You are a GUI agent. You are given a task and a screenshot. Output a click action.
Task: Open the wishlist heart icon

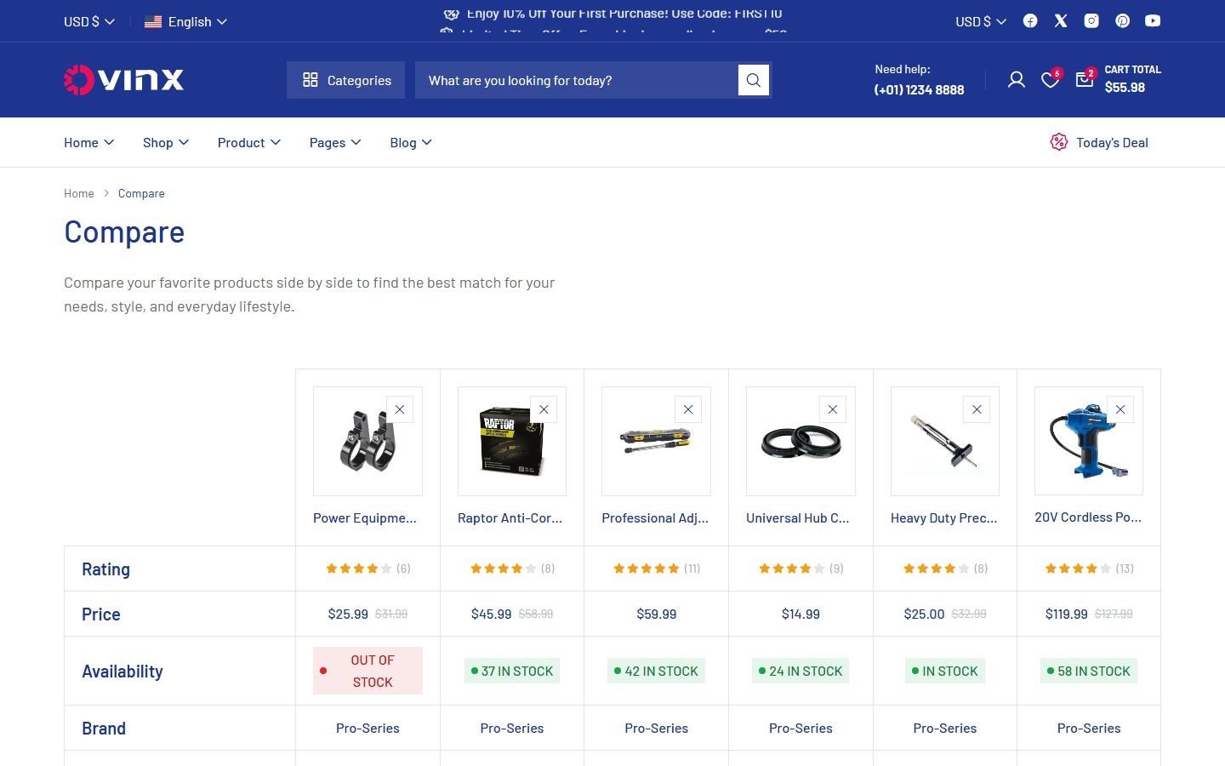1051,80
